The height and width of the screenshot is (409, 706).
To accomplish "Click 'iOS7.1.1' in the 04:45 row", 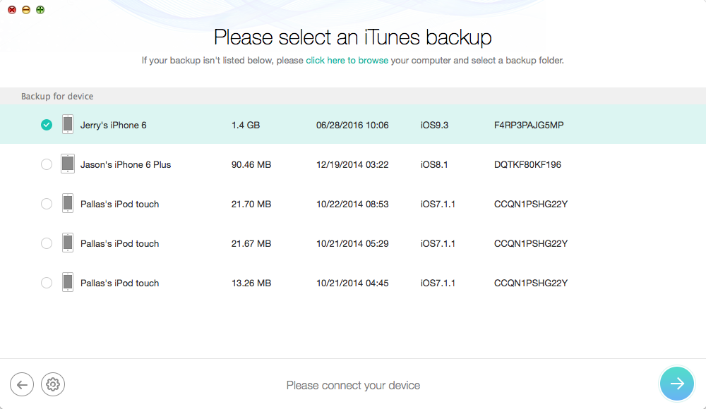I will 438,283.
